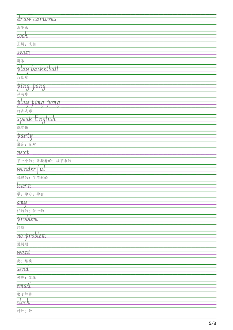The width and height of the screenshot is (233, 330).
Task: Click the gray block under 'speak English'
Action: 23,127
